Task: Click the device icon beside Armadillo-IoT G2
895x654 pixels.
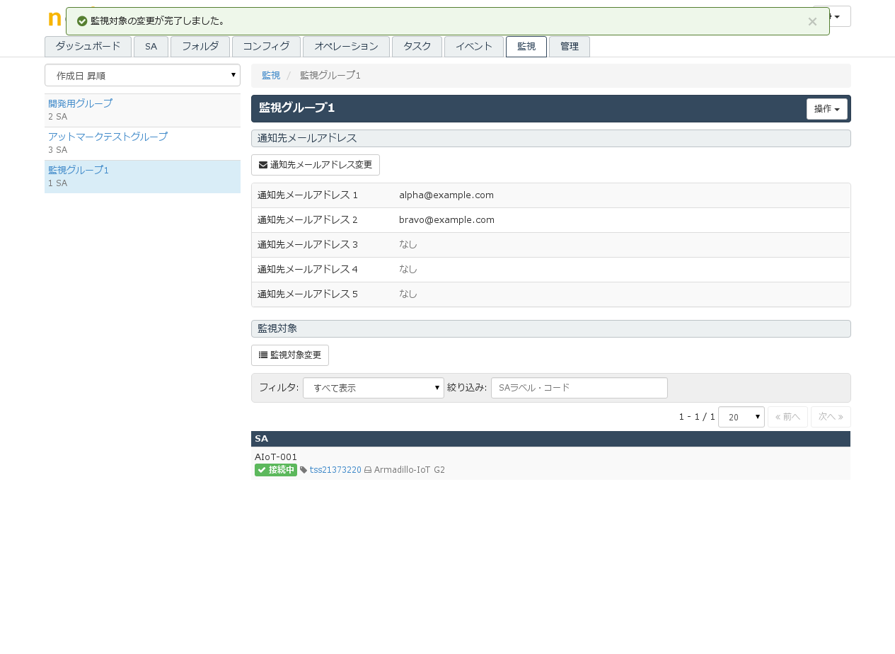Action: (x=368, y=470)
